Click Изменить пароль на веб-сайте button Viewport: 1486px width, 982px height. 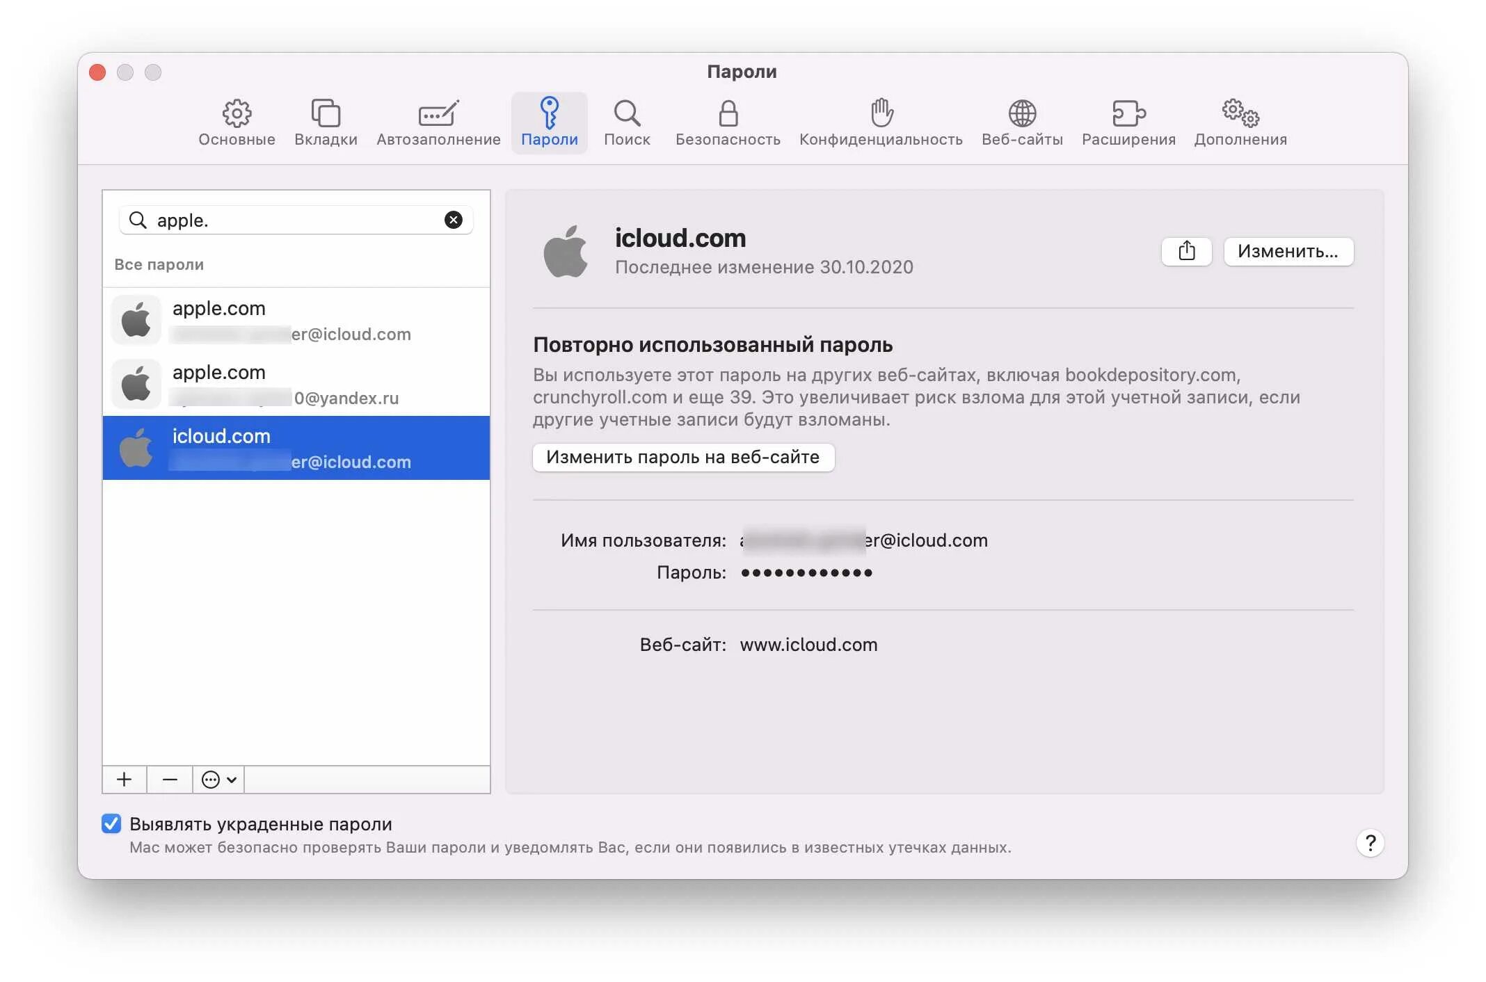pos(682,457)
